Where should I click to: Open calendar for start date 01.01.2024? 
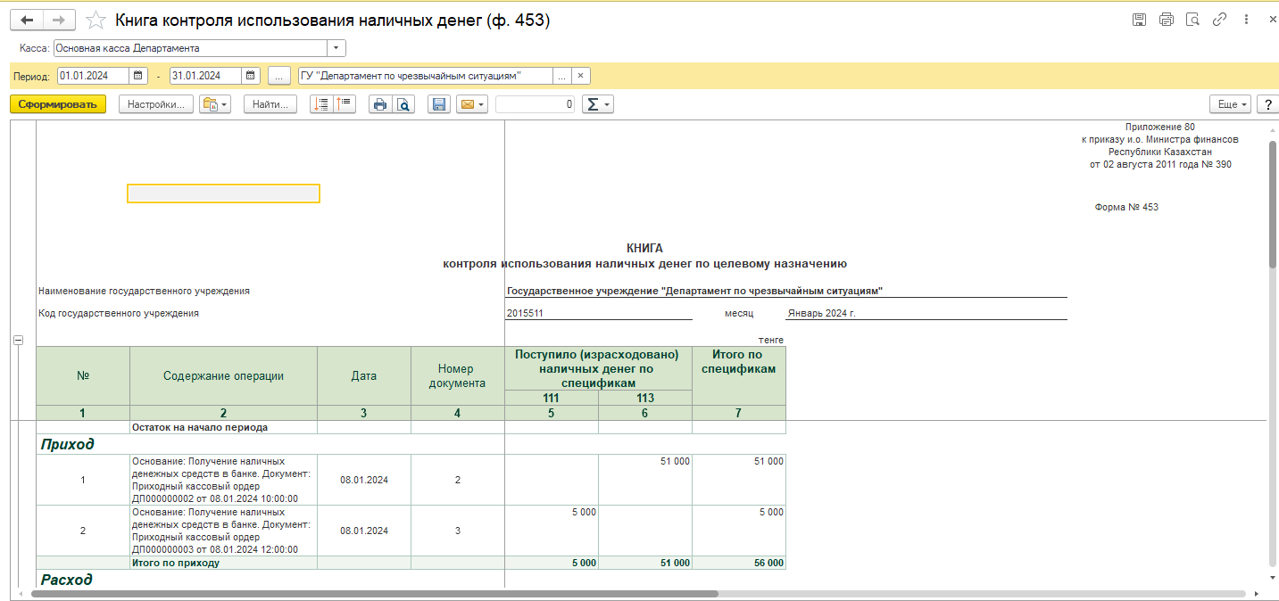click(x=138, y=76)
